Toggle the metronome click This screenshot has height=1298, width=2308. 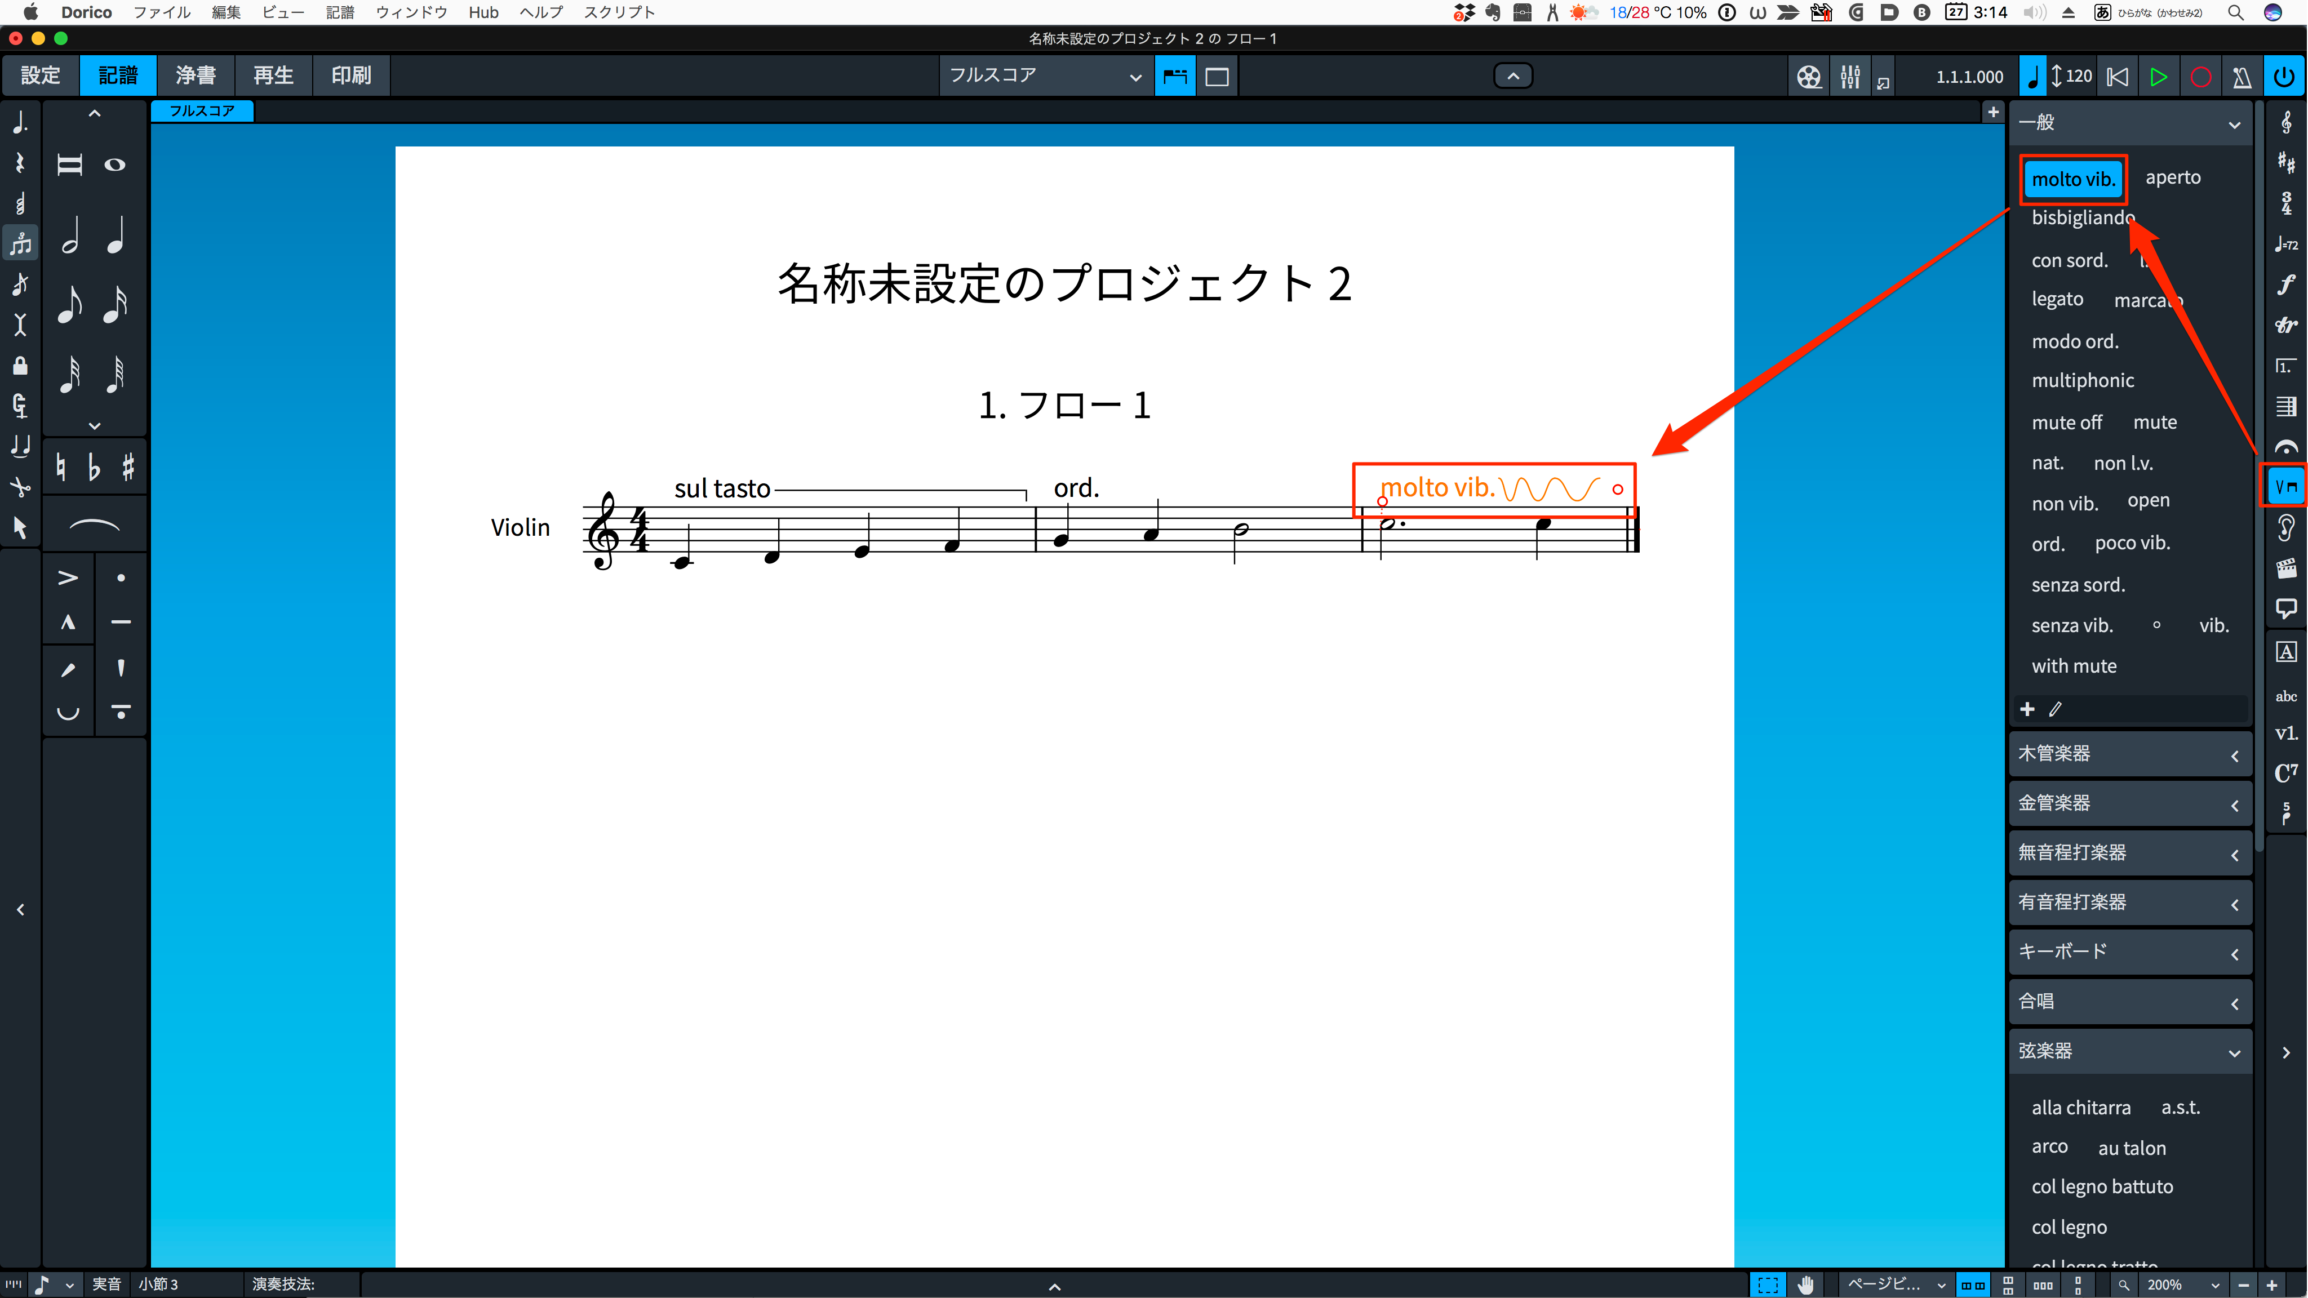[x=2242, y=77]
